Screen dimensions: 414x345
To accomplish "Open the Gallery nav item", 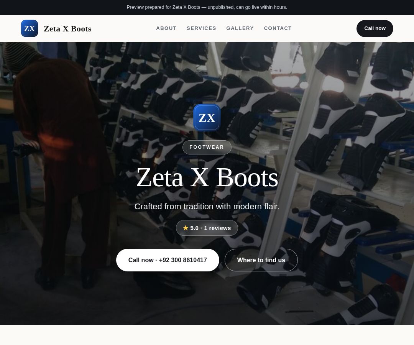I will (240, 28).
